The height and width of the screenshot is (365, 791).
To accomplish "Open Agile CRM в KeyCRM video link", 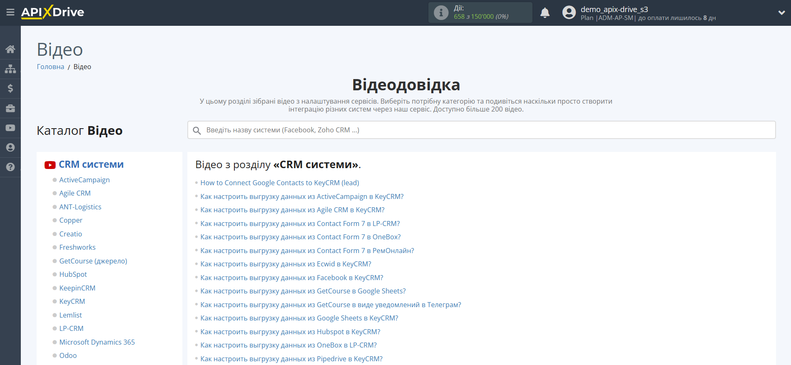I will click(x=293, y=210).
